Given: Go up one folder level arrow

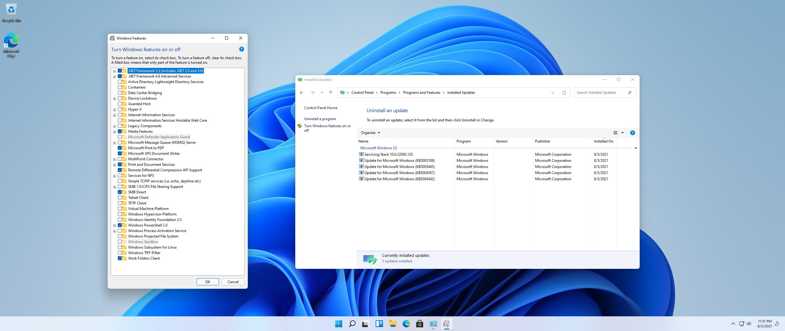Looking at the screenshot, I should (x=331, y=93).
